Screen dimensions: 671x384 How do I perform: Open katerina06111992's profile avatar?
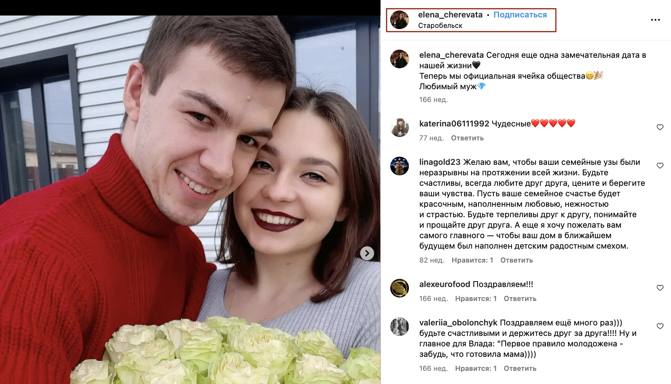click(x=399, y=128)
